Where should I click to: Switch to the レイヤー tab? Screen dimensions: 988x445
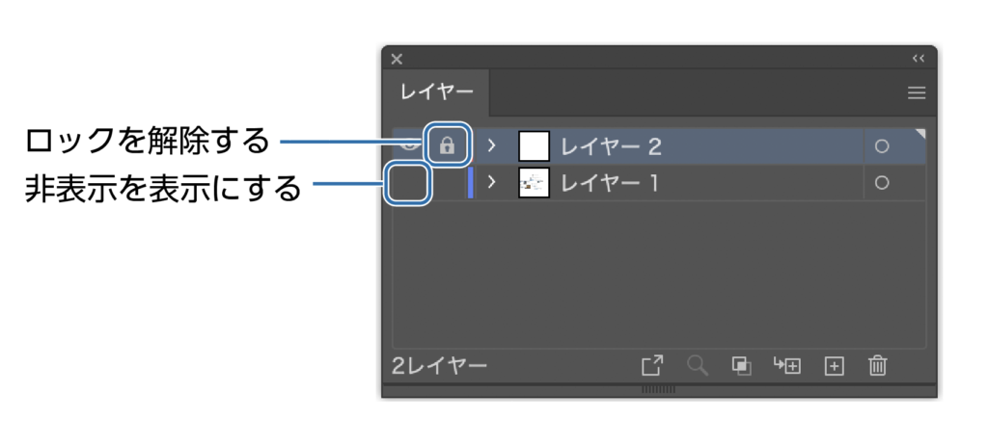click(x=437, y=92)
